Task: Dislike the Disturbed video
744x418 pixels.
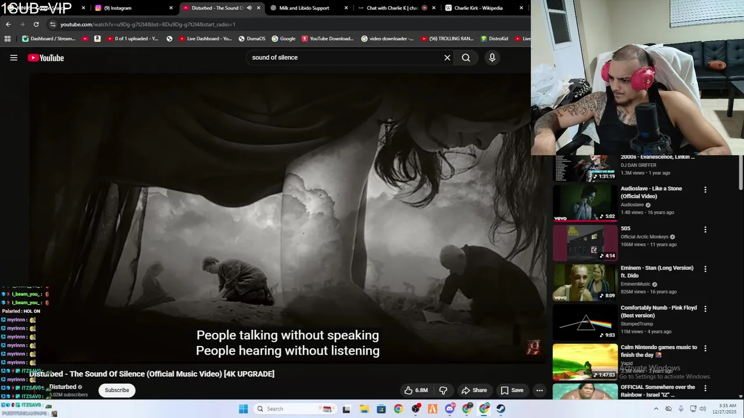Action: pyautogui.click(x=443, y=390)
